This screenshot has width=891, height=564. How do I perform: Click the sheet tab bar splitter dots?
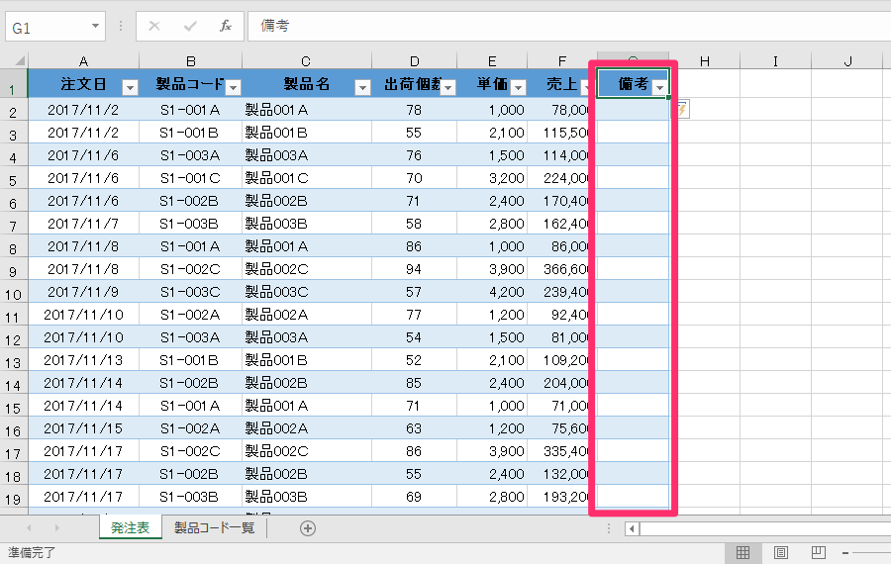pos(609,528)
